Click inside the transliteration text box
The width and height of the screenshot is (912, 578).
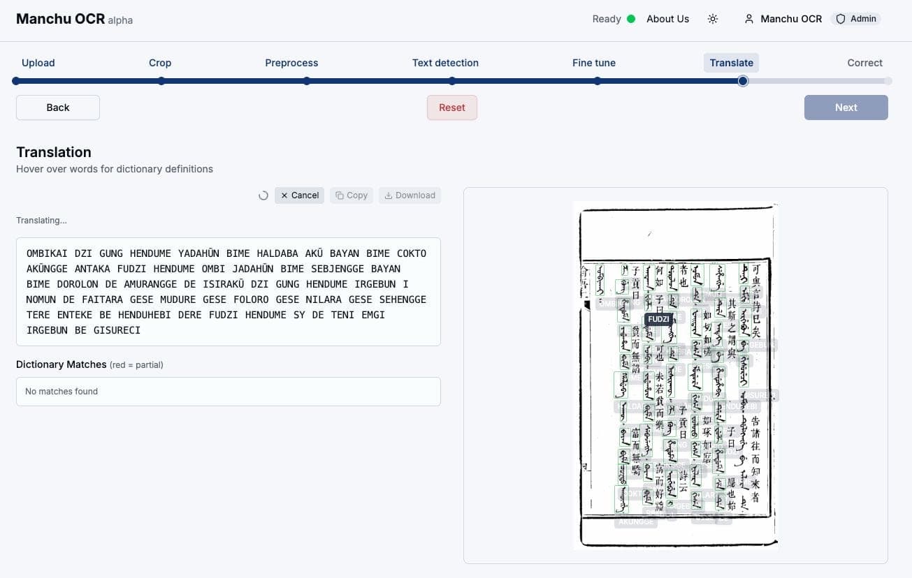[229, 292]
